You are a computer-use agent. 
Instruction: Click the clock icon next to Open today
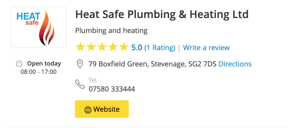(19, 64)
